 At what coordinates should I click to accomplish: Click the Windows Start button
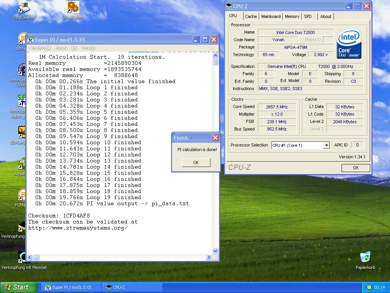[19, 287]
